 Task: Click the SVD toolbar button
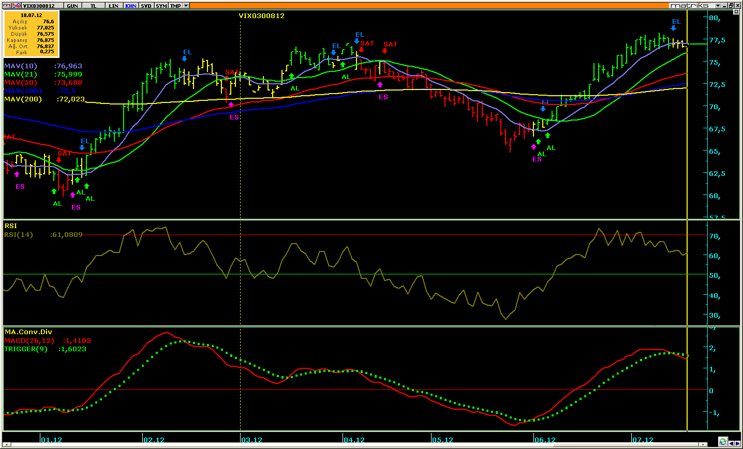[146, 6]
